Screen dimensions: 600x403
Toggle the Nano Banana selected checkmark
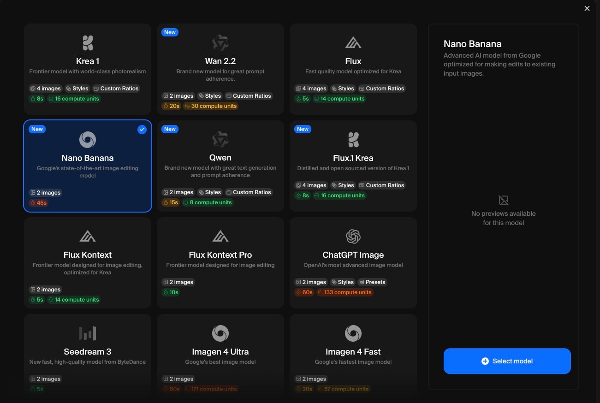pos(142,130)
